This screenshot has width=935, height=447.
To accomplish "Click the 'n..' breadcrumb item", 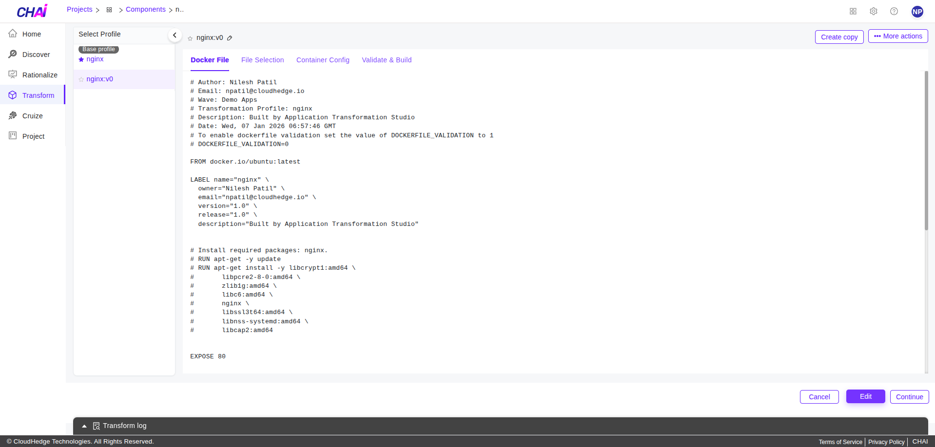I will 179,9.
